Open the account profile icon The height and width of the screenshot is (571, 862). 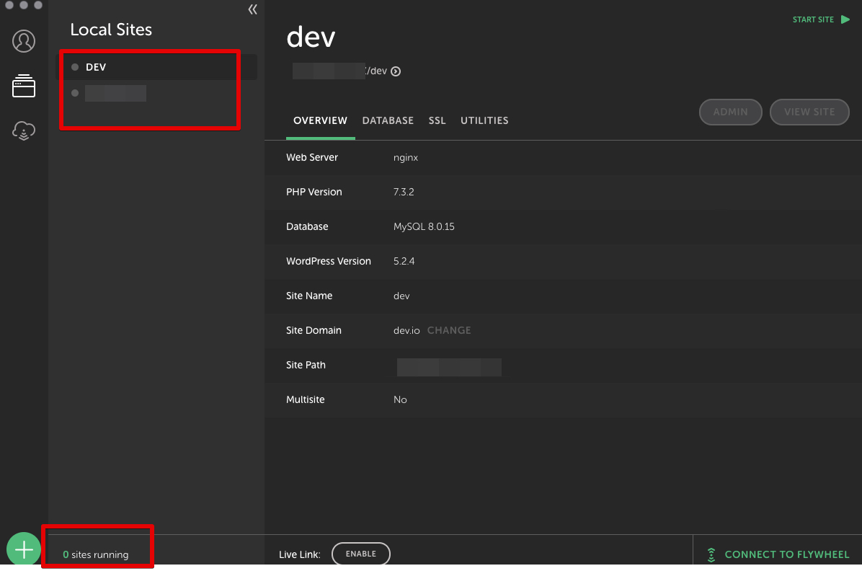(24, 41)
